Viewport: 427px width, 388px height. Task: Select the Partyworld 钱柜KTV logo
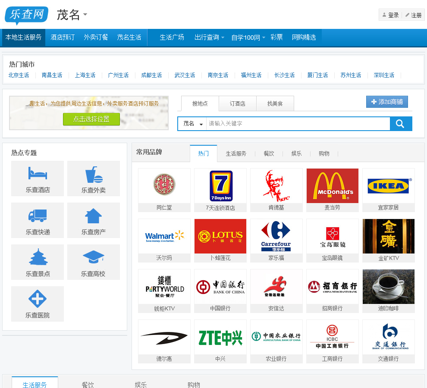tap(164, 287)
